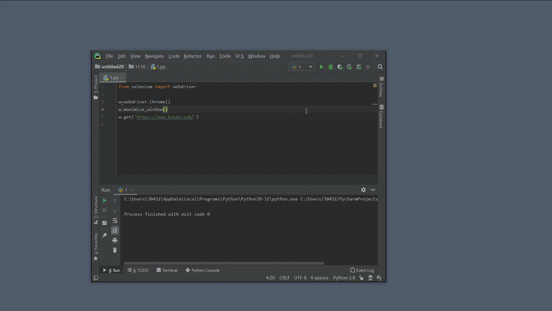Click the Run console horizontal scrollbar

(x=224, y=263)
